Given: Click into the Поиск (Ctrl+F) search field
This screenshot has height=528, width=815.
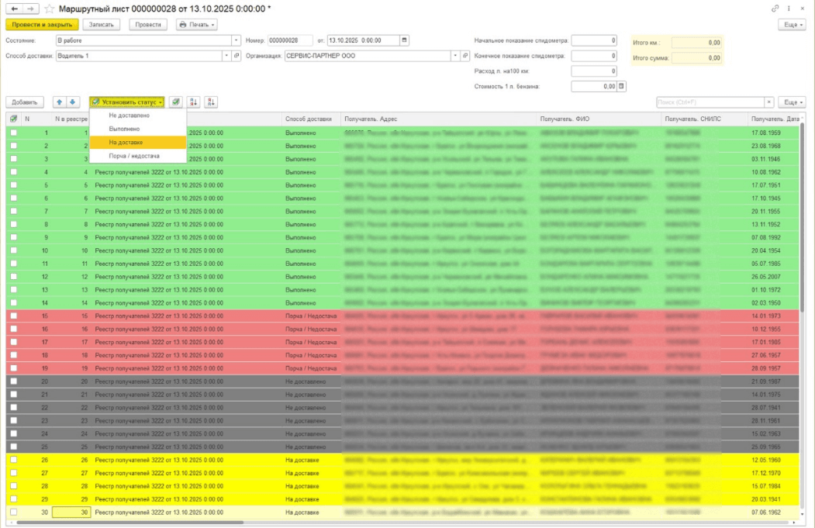Looking at the screenshot, I should point(709,102).
